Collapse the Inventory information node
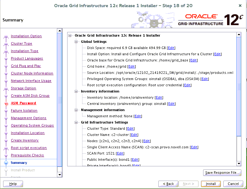This screenshot has width=247, height=189. (x=77, y=91)
